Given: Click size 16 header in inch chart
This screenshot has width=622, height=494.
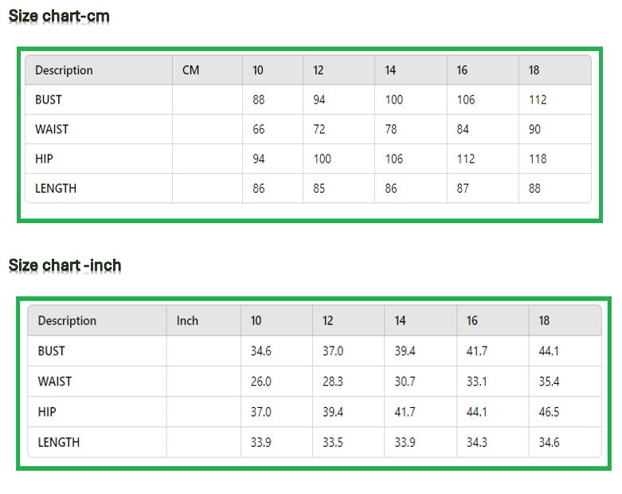Looking at the screenshot, I should [472, 320].
